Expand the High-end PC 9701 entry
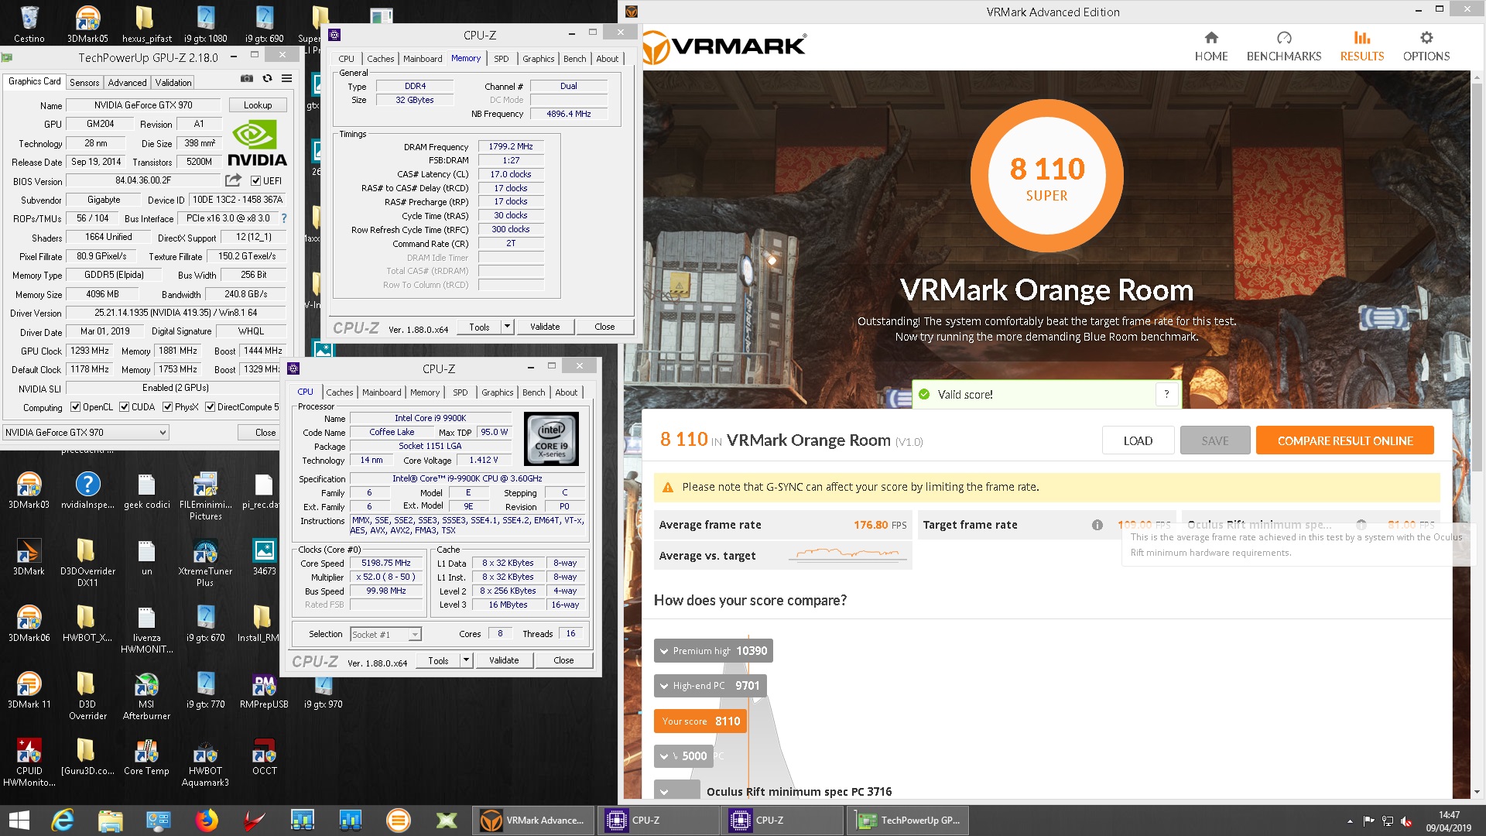The image size is (1486, 836). tap(710, 686)
